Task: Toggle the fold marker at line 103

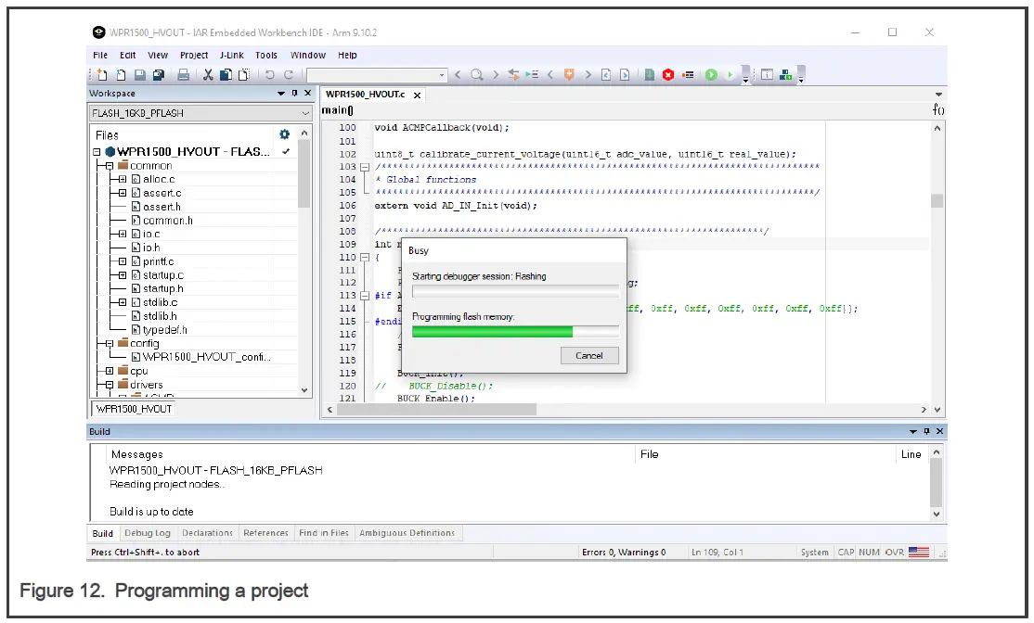Action: point(365,167)
